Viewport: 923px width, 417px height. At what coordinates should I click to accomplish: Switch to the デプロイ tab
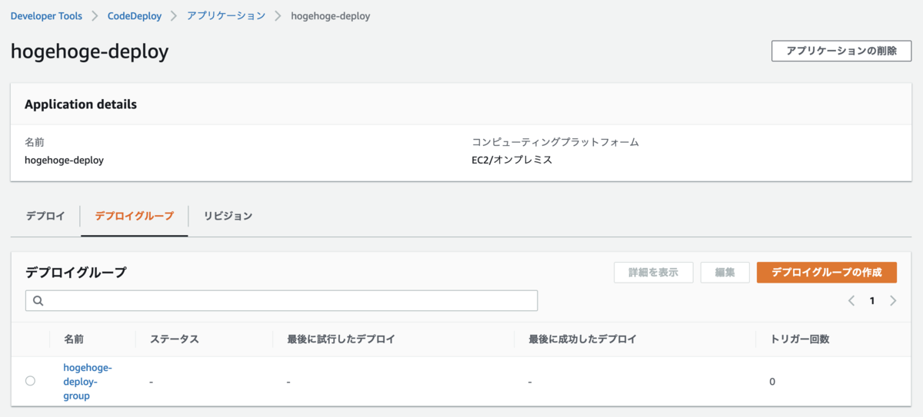(x=45, y=216)
